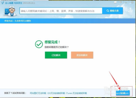The width and height of the screenshot is (136, 98).
Task: Open the iTunes 无法安装或卸载 link
Action: coord(76,93)
